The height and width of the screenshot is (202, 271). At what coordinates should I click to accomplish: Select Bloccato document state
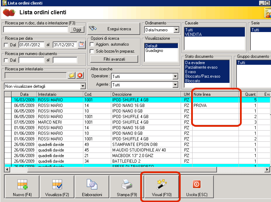pos(207,81)
